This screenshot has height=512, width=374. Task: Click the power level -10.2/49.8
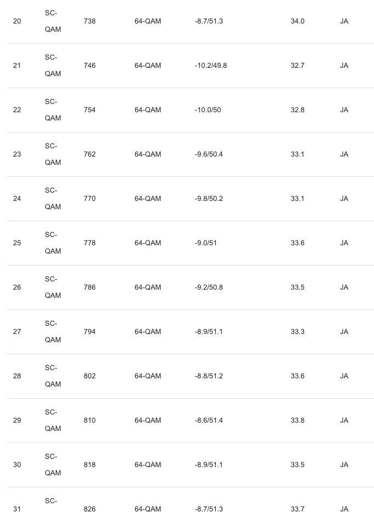pos(210,66)
